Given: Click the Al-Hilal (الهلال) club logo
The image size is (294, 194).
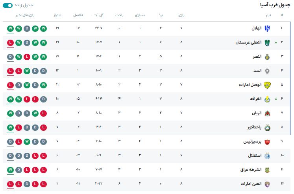Looking at the screenshot, I should pos(267,28).
